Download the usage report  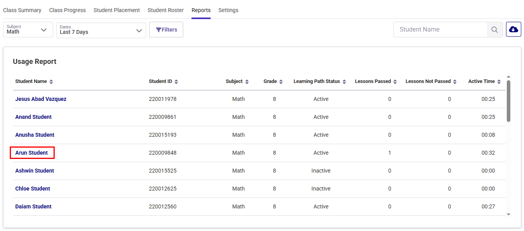pyautogui.click(x=513, y=29)
